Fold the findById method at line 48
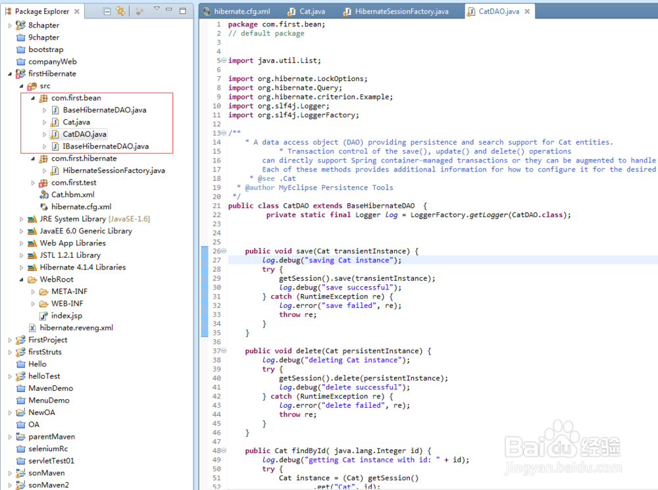Image resolution: width=658 pixels, height=490 pixels. [x=224, y=451]
